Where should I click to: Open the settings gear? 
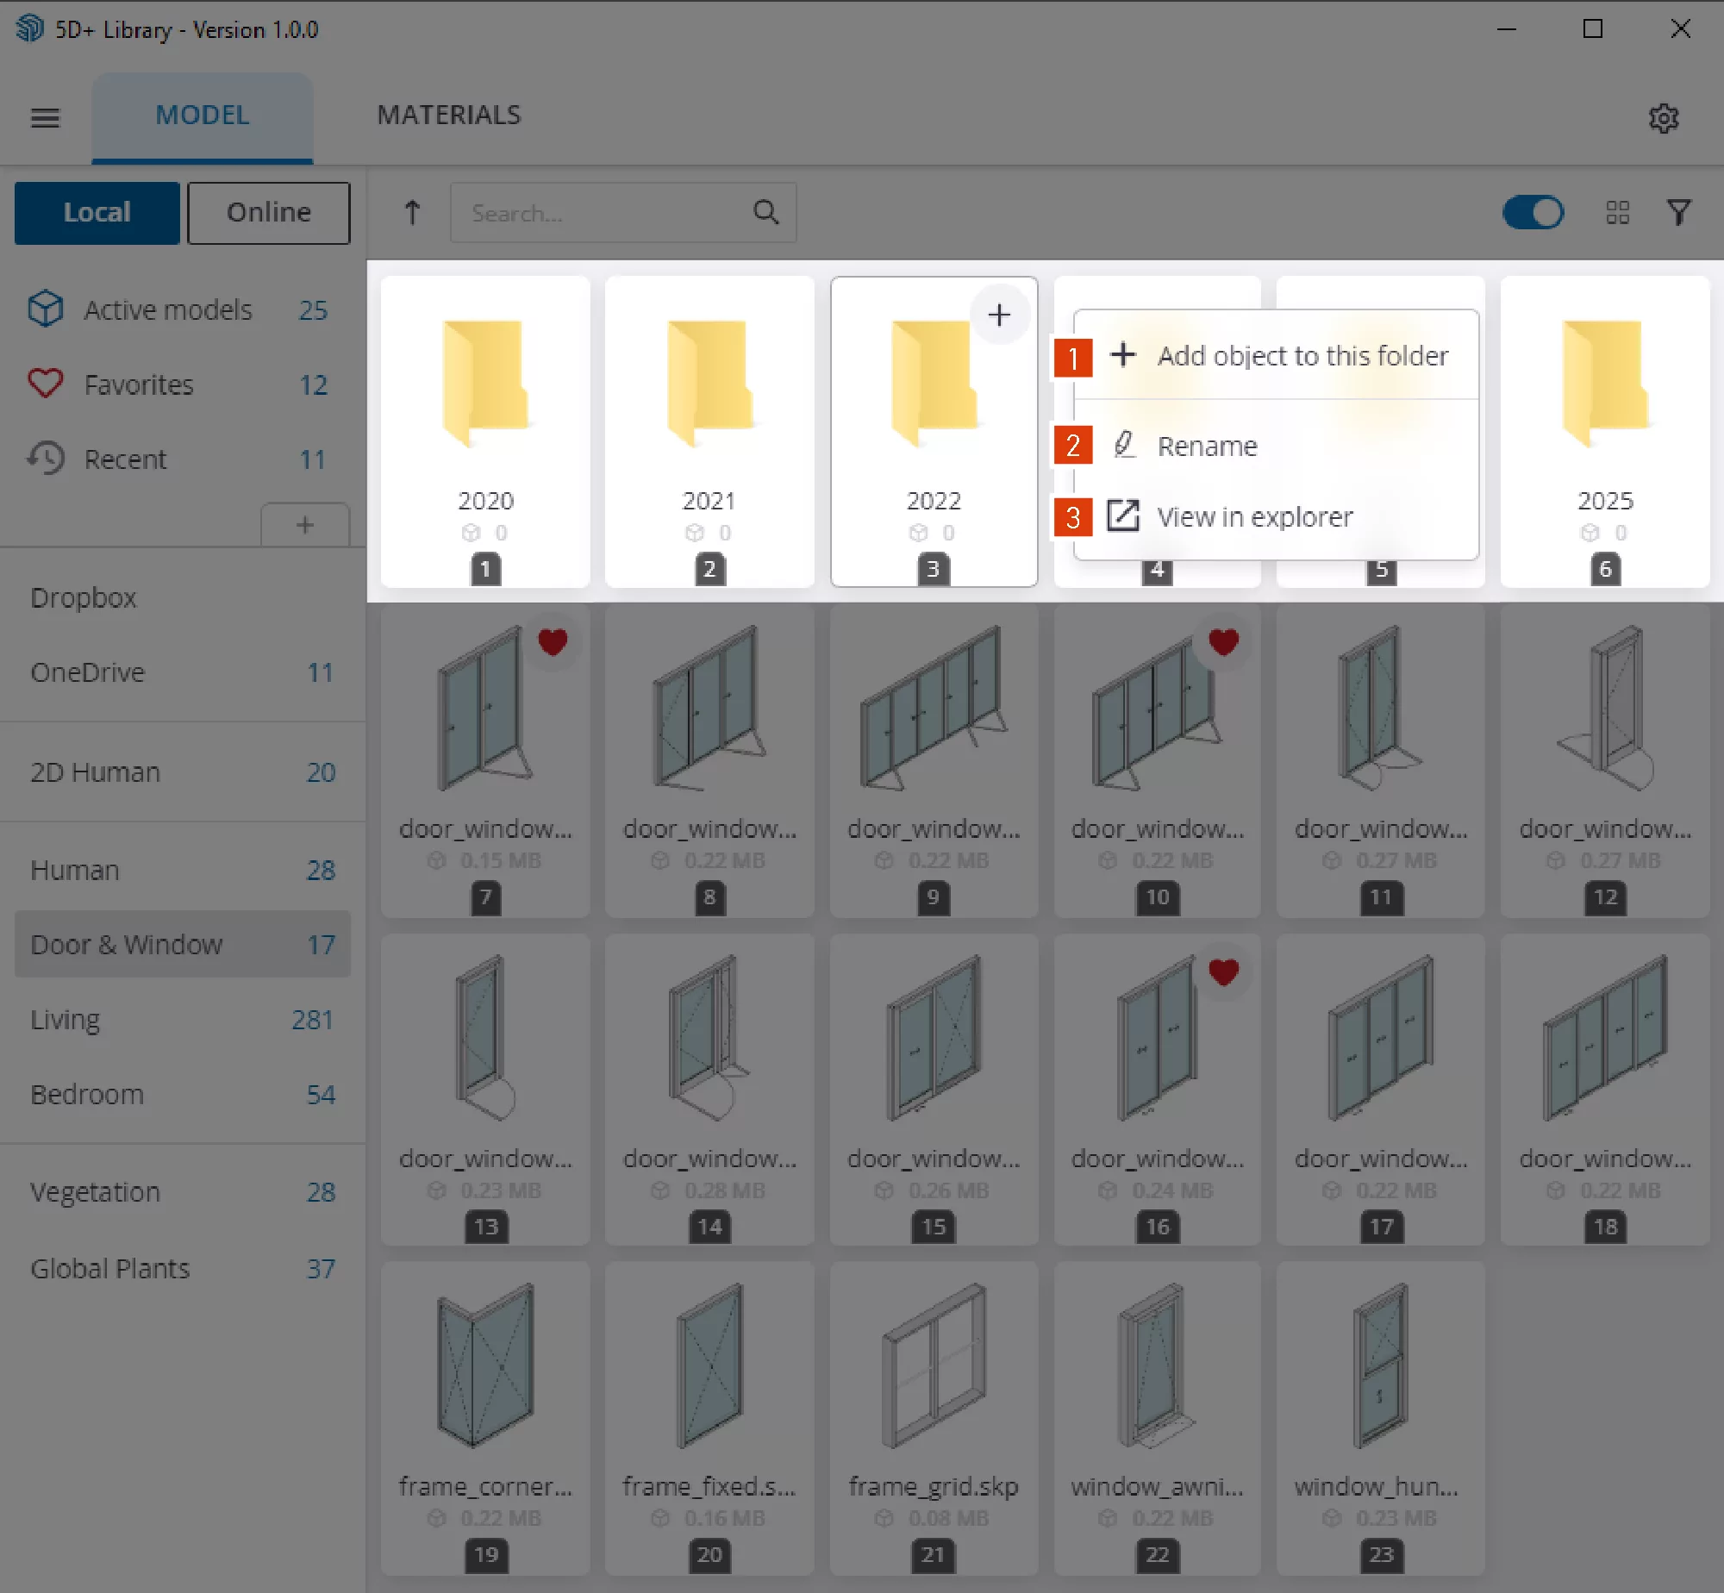pos(1665,118)
